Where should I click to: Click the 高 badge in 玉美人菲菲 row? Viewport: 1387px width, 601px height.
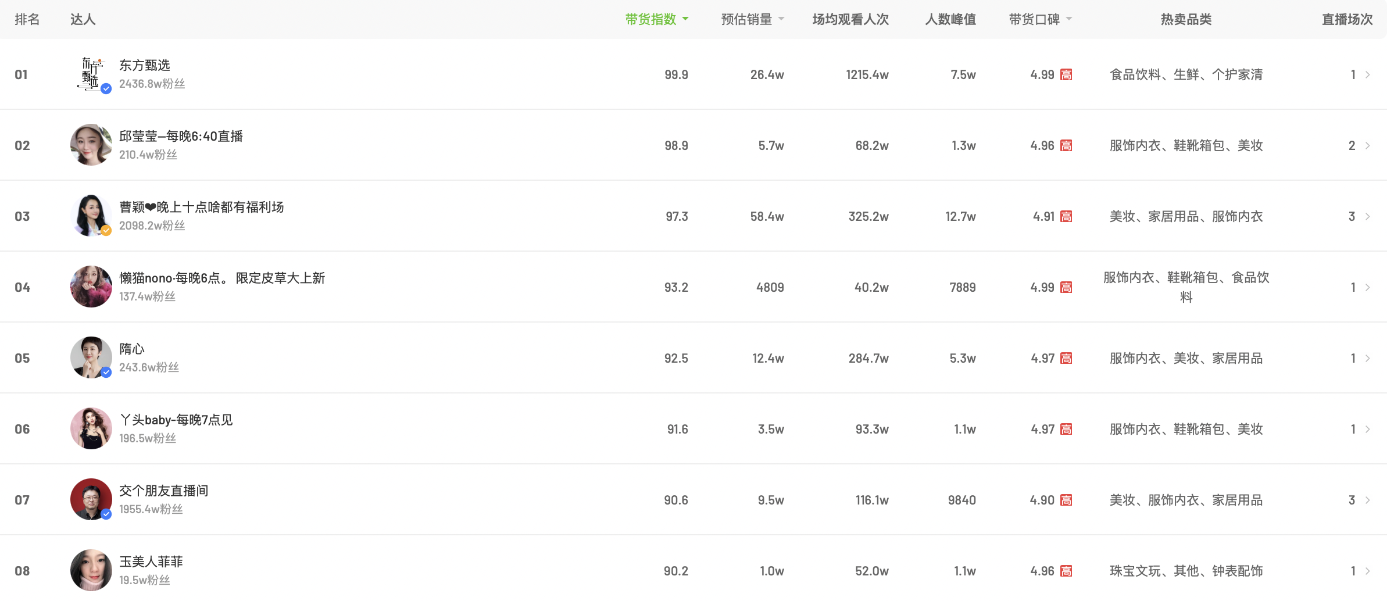1066,571
